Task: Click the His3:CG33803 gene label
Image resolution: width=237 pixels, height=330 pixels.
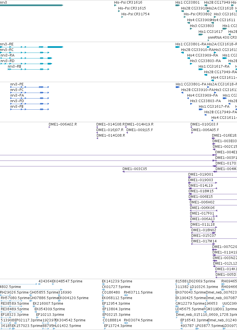Action: pos(202,26)
